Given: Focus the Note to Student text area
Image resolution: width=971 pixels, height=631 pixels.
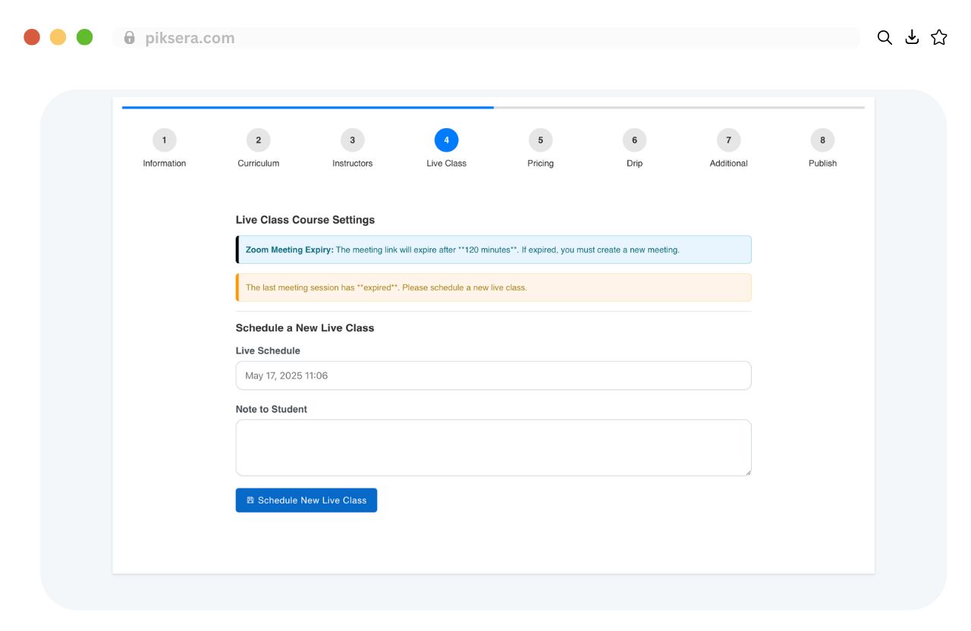Looking at the screenshot, I should coord(493,447).
